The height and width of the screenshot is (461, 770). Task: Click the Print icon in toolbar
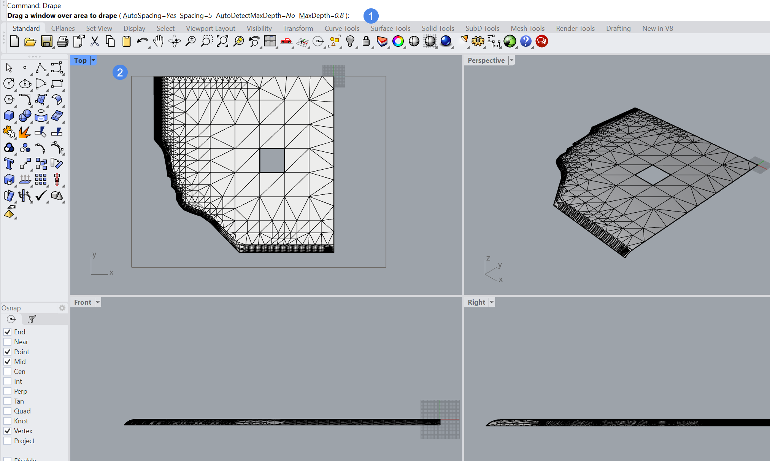pyautogui.click(x=63, y=41)
